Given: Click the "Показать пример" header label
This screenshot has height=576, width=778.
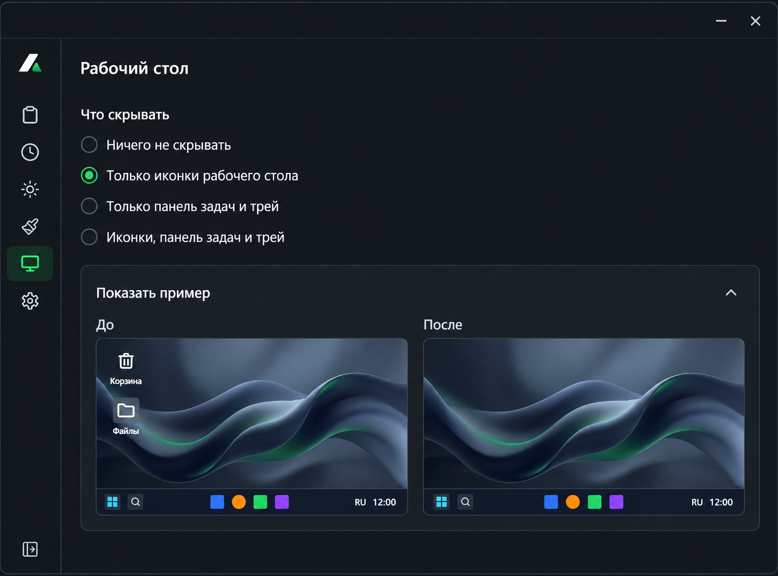Looking at the screenshot, I should point(153,293).
